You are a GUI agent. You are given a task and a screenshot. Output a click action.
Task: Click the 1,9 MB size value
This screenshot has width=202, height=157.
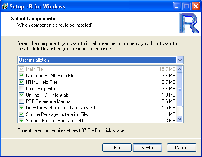coord(169,95)
